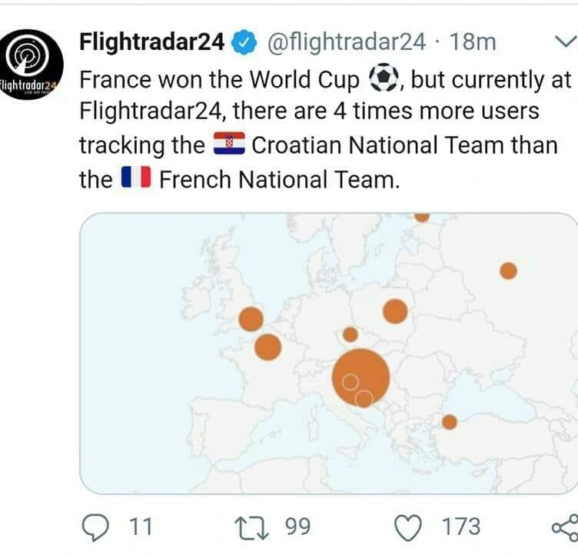Click the orange dot over England
Image resolution: width=578 pixels, height=558 pixels.
[251, 318]
